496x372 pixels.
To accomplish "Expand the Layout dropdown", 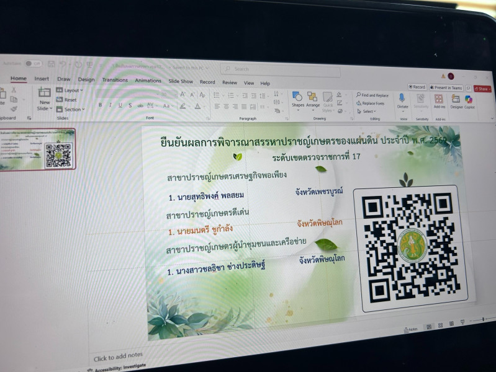I will [x=72, y=91].
